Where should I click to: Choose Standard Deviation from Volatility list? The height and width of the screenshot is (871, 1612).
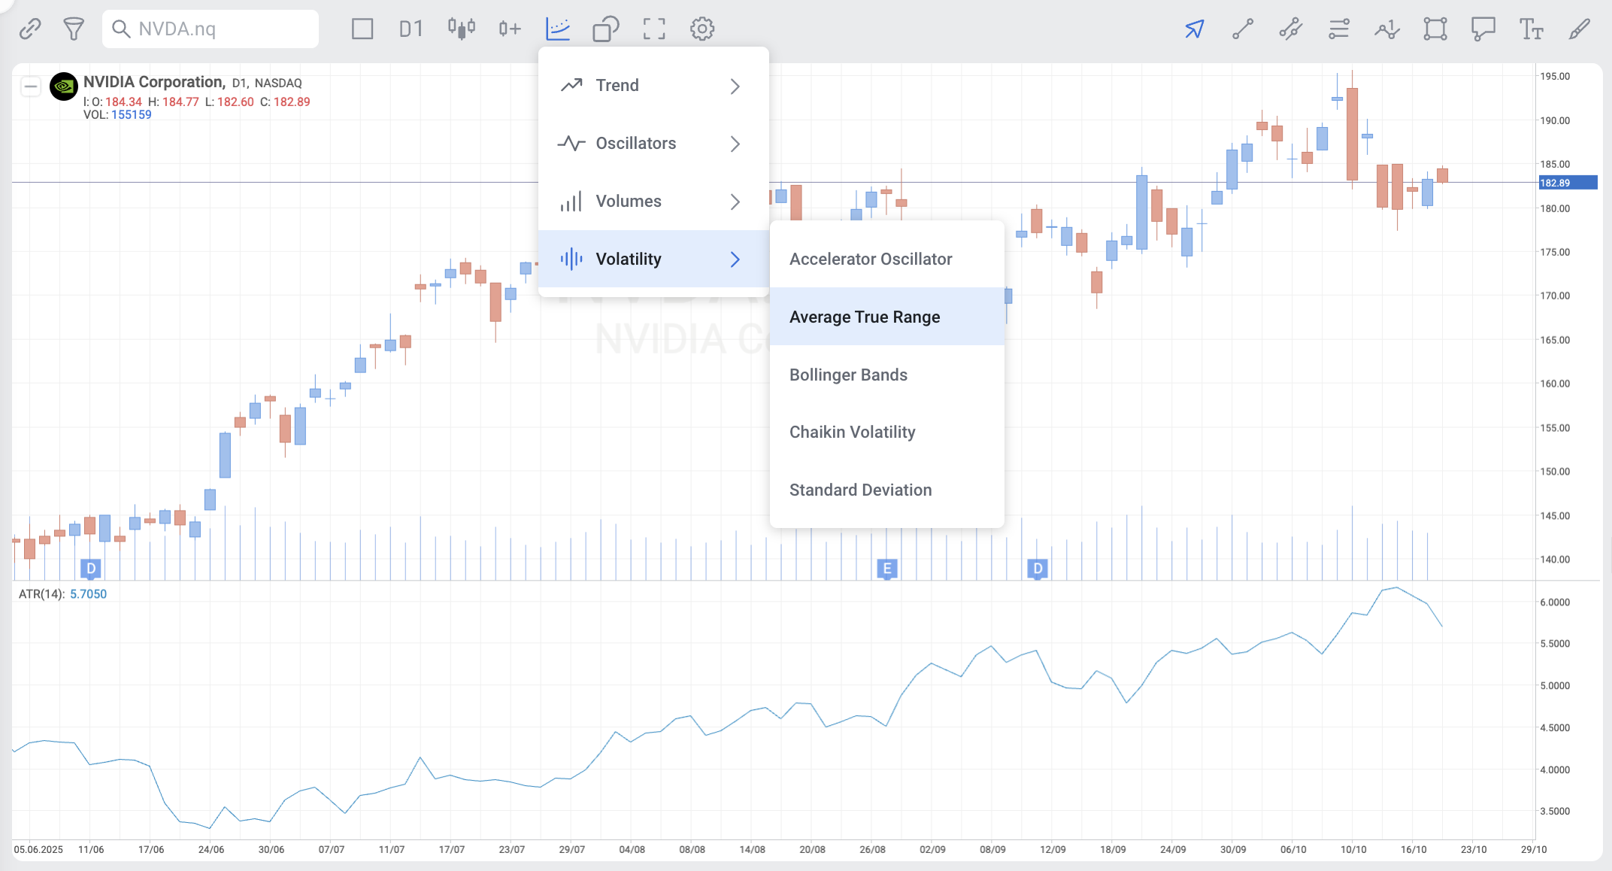point(860,490)
